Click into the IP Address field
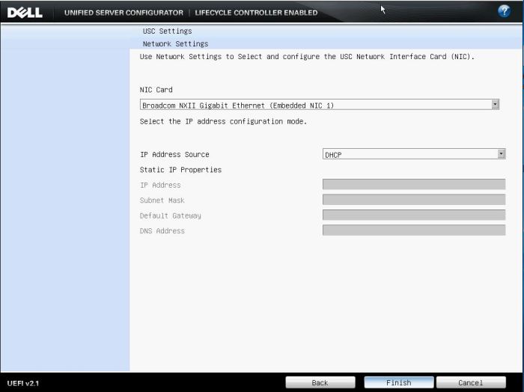Image resolution: width=524 pixels, height=392 pixels. coord(413,185)
